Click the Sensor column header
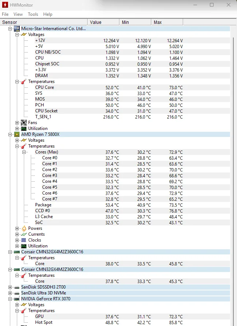 10,22
